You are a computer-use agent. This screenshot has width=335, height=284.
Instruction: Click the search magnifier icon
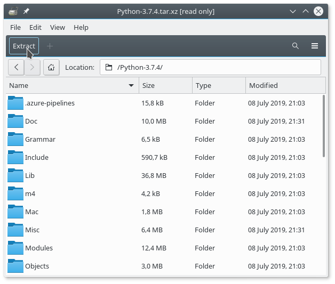296,46
